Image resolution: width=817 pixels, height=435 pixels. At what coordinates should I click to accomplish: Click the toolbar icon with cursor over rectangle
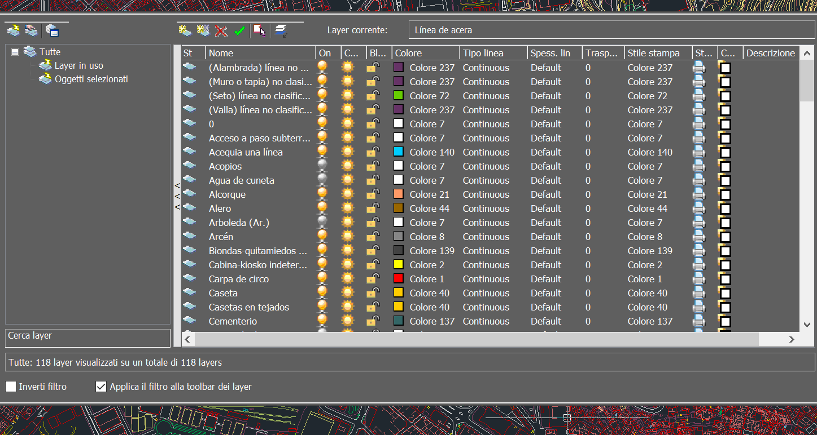(260, 30)
